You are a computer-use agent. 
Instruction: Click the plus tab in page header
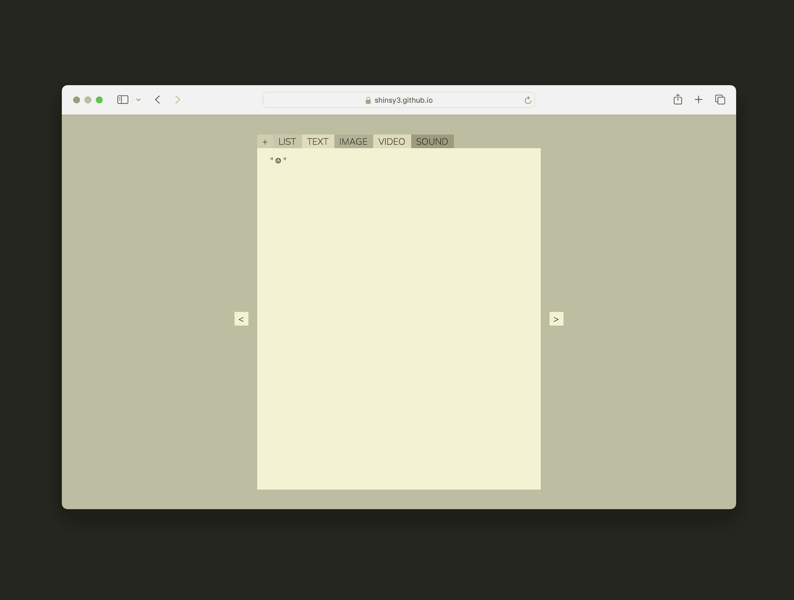(x=265, y=142)
